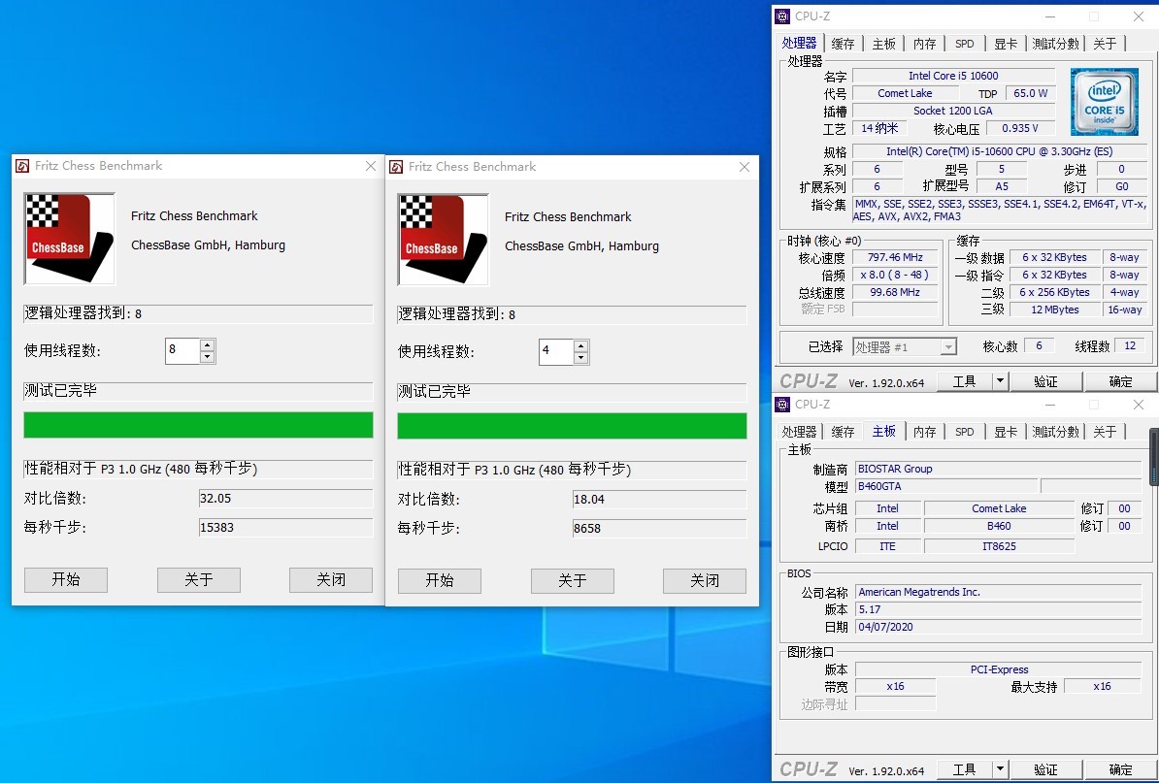Close the lower CPU-Z window

(x=1139, y=404)
